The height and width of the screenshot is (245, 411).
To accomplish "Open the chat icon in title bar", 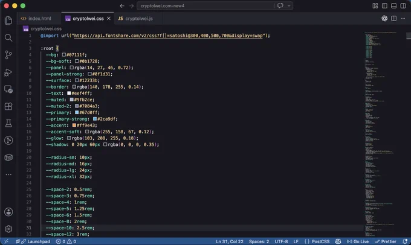I will [x=280, y=5].
